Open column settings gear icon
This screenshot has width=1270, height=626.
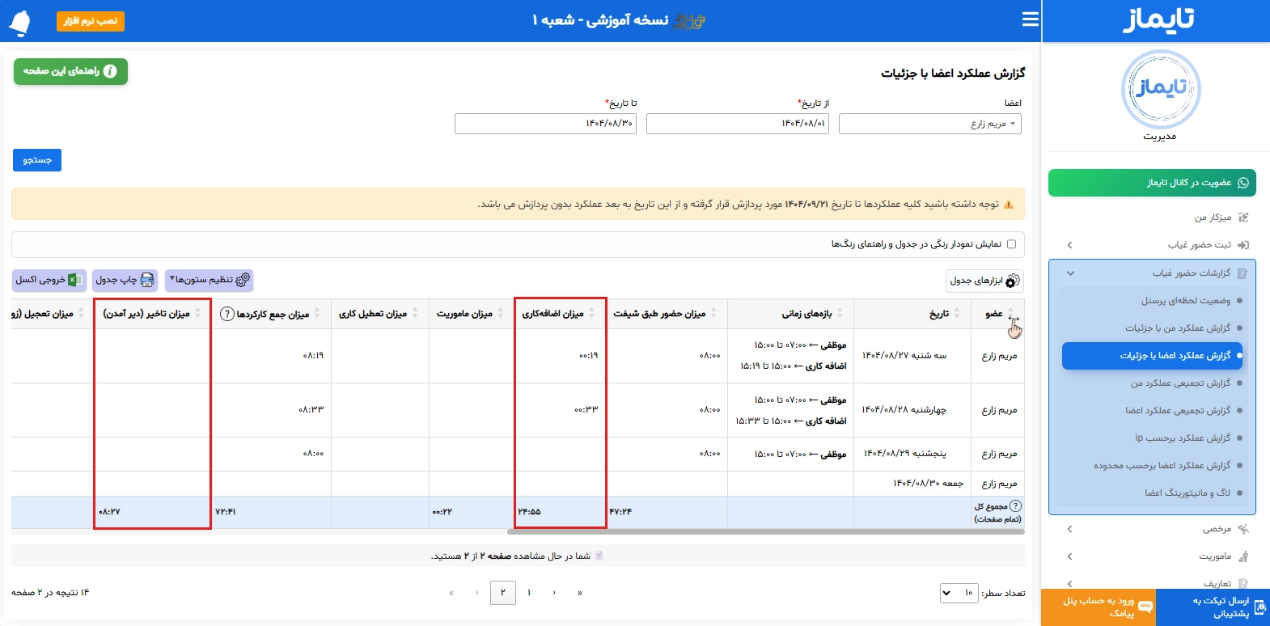click(x=243, y=280)
